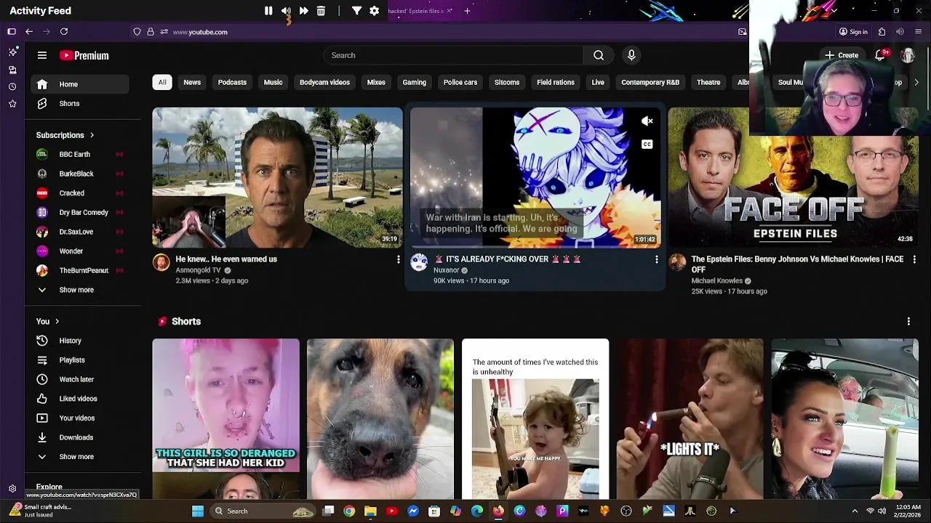
Task: Select the Podcasts filter chip
Action: pos(232,82)
